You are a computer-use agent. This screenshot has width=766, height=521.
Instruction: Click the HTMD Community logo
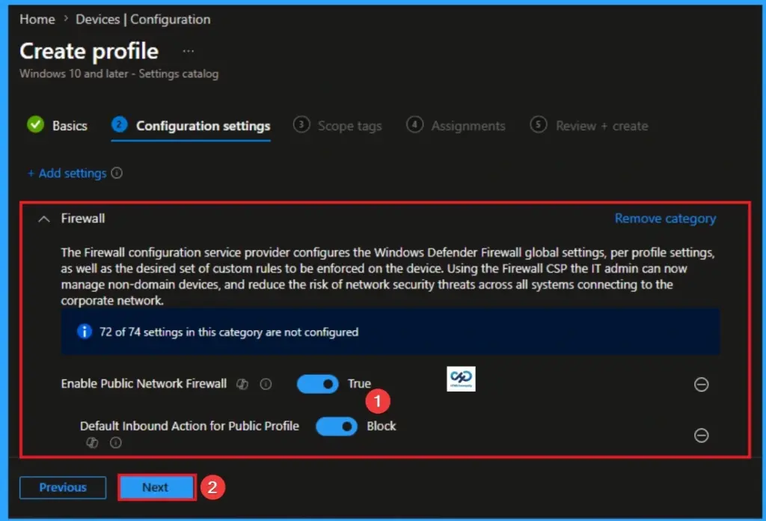coord(461,379)
